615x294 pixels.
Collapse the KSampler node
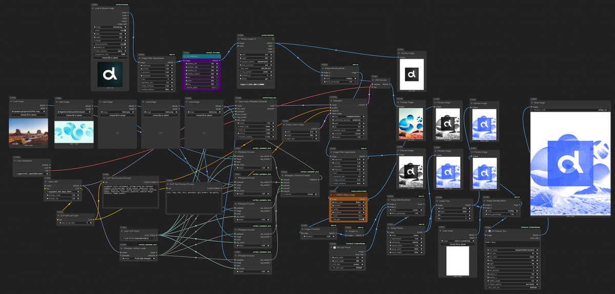(x=330, y=101)
